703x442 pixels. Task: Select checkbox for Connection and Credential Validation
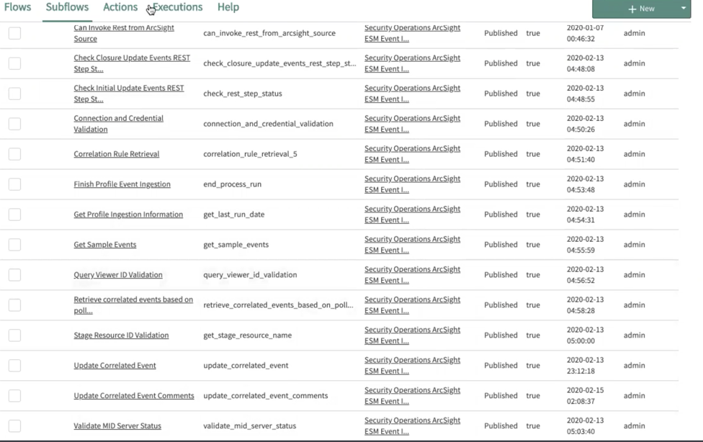(15, 124)
